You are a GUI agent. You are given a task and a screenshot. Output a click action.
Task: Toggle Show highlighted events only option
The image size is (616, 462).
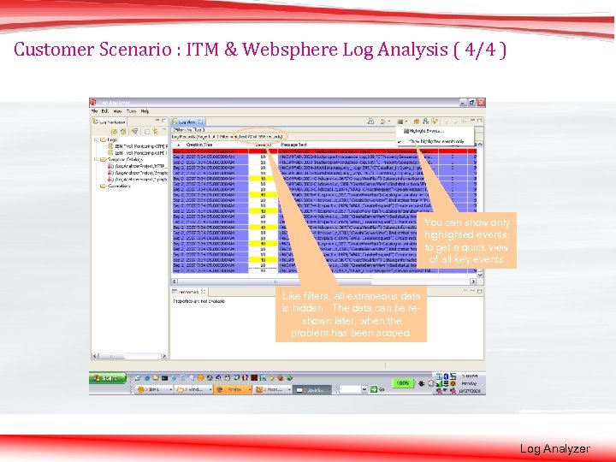coord(436,141)
